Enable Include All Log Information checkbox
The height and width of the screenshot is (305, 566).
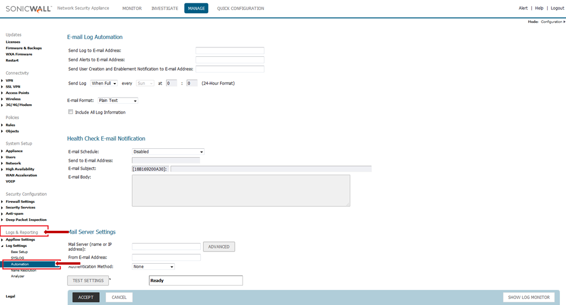[70, 112]
